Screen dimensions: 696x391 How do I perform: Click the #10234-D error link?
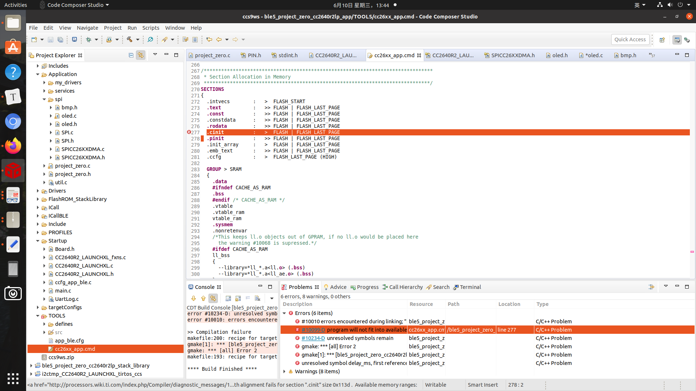point(313,338)
